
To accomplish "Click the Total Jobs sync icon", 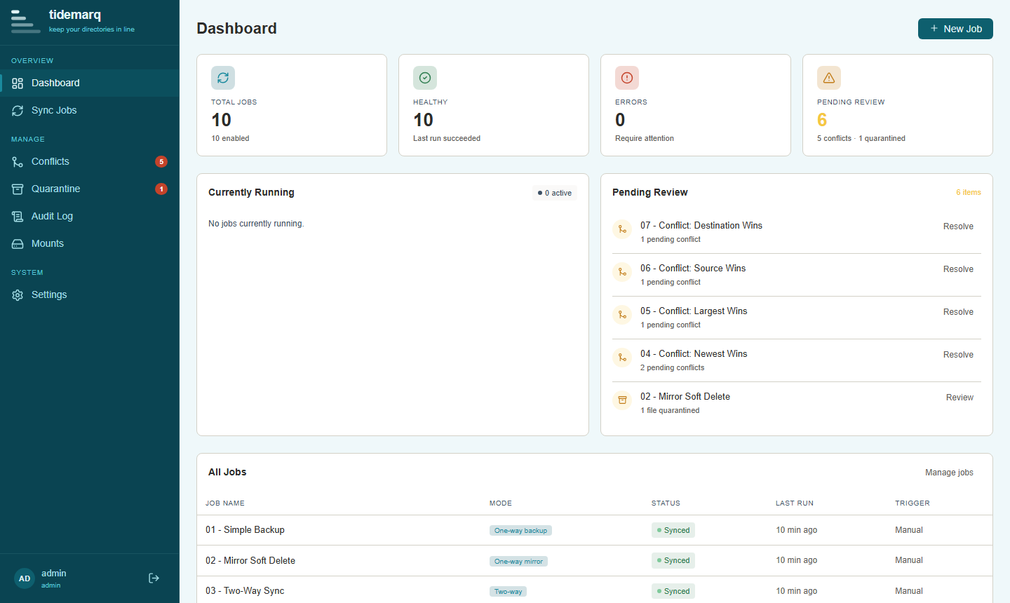I will pyautogui.click(x=223, y=78).
